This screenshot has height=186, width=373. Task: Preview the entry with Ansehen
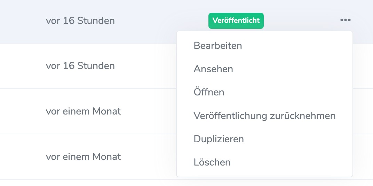(213, 69)
